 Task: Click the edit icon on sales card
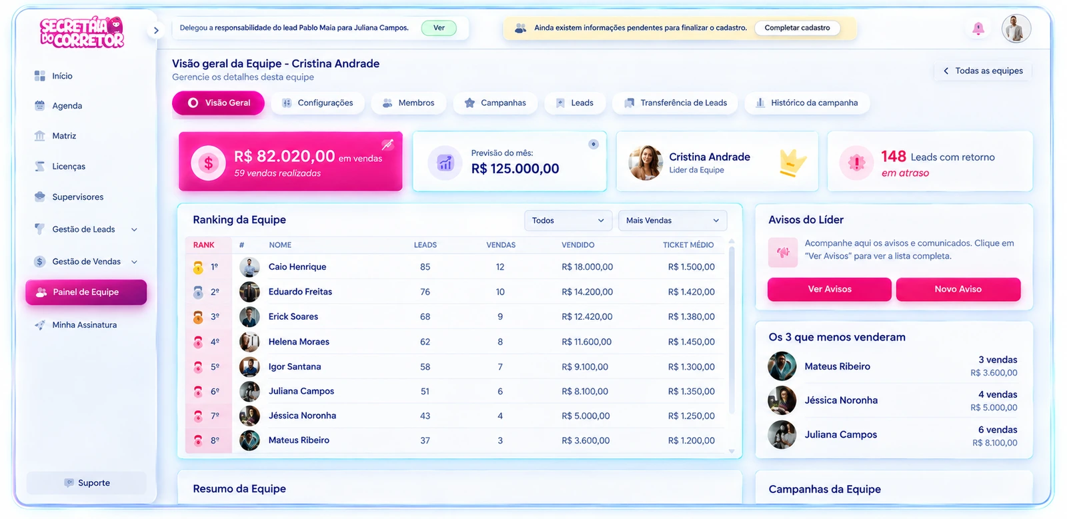pyautogui.click(x=387, y=145)
